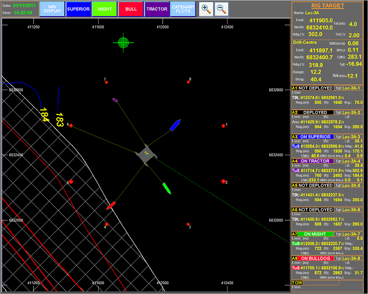Click the green Might vessel on map

[166, 188]
